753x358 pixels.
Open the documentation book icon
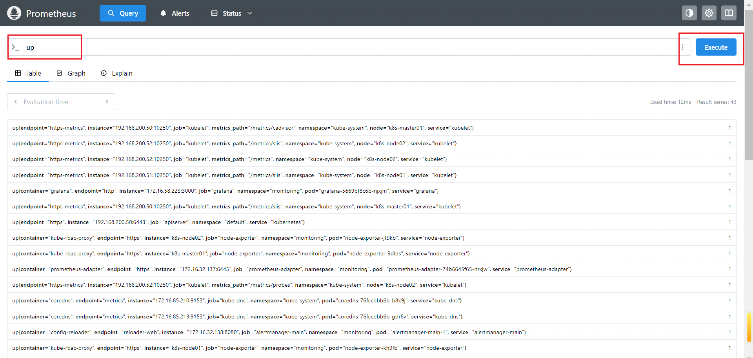point(728,13)
